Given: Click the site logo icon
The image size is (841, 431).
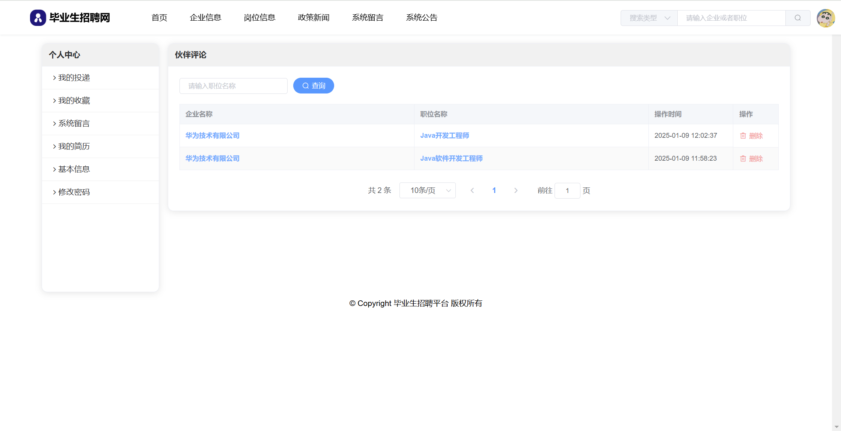Looking at the screenshot, I should (38, 18).
